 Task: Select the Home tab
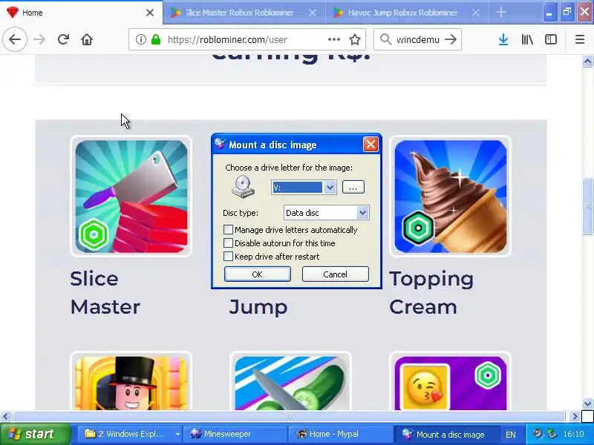81,13
